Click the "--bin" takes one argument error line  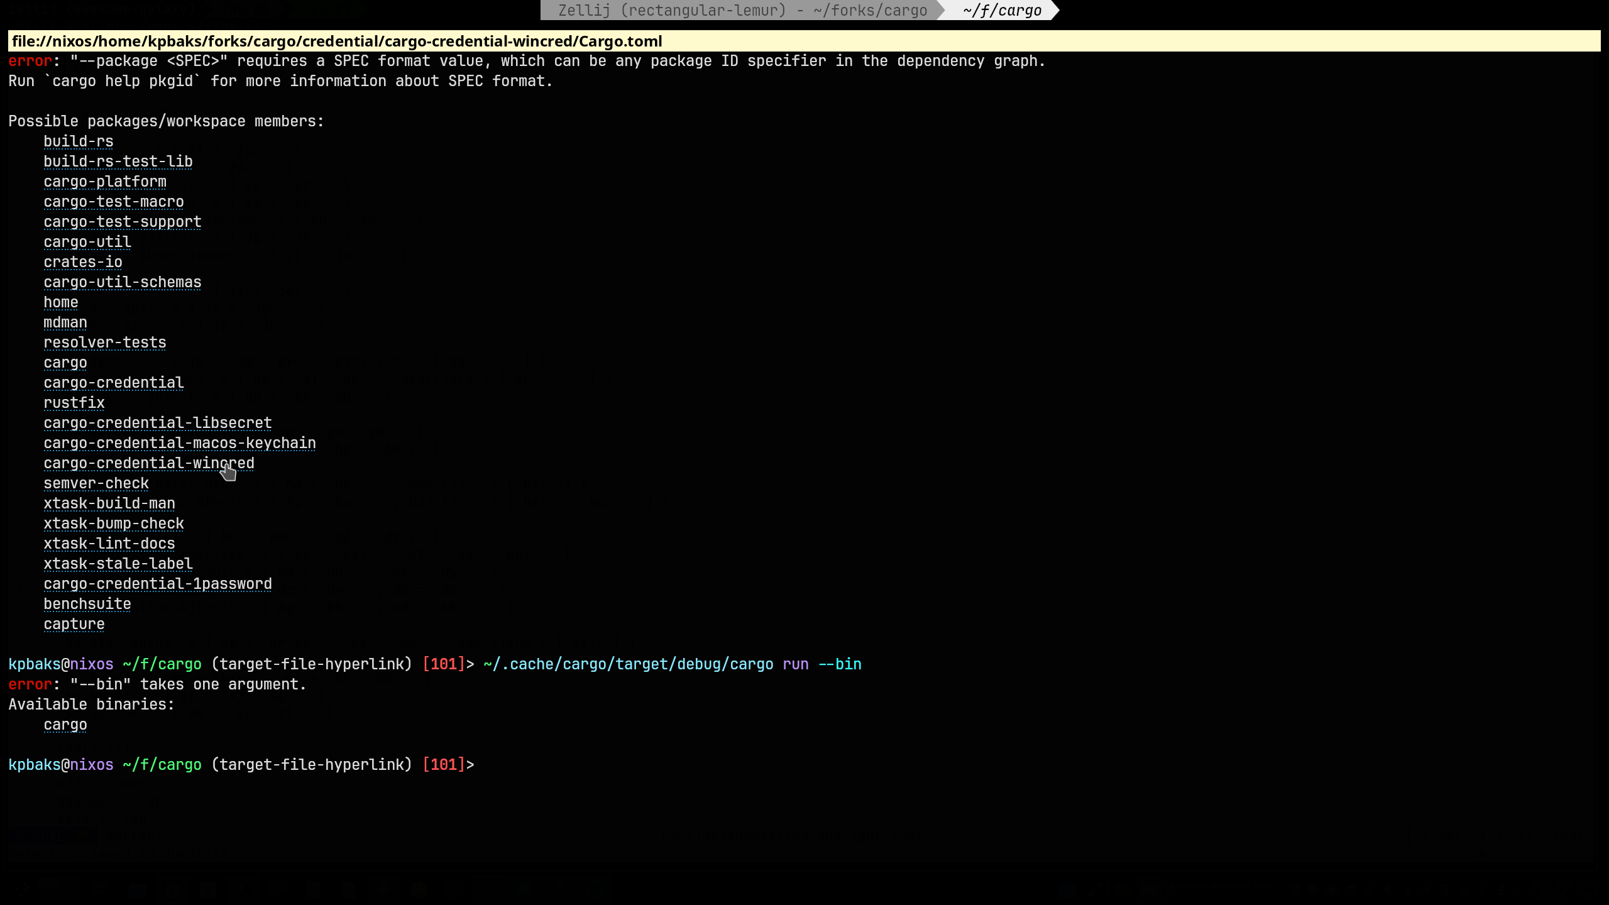click(x=157, y=684)
